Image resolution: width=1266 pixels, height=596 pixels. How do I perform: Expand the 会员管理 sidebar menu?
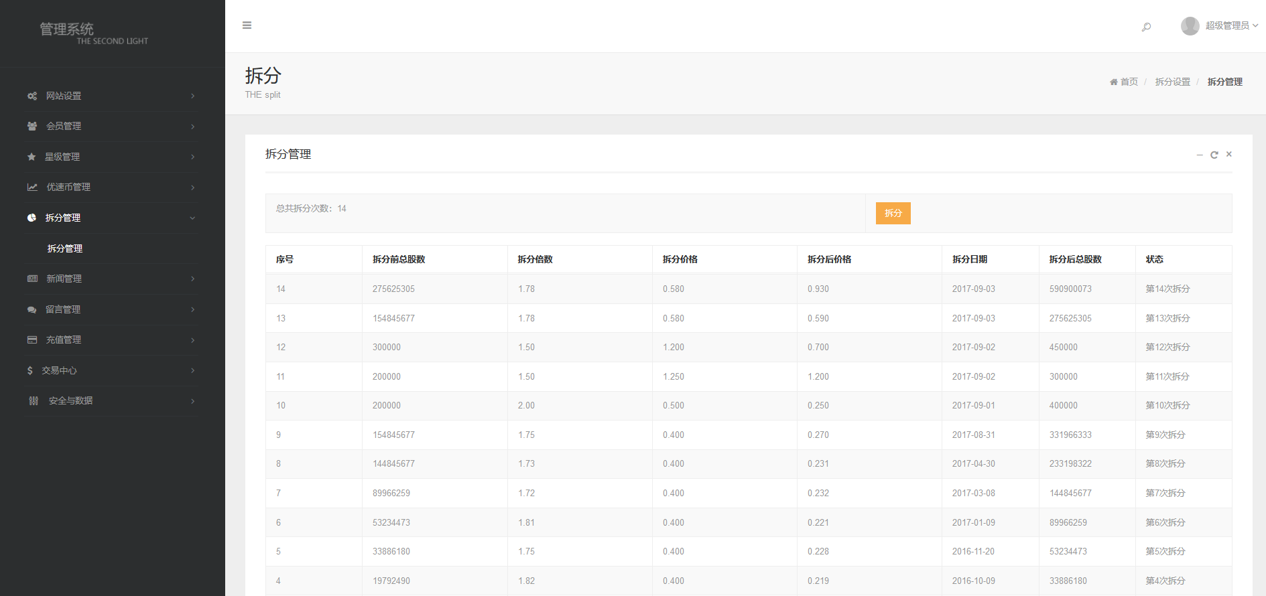tap(64, 126)
